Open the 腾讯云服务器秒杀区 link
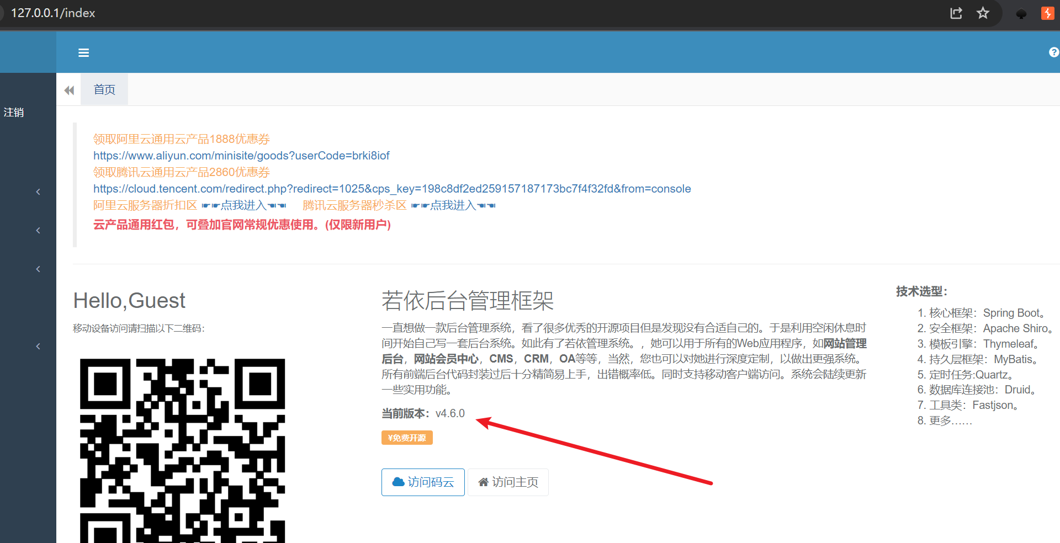The height and width of the screenshot is (543, 1060). click(354, 205)
